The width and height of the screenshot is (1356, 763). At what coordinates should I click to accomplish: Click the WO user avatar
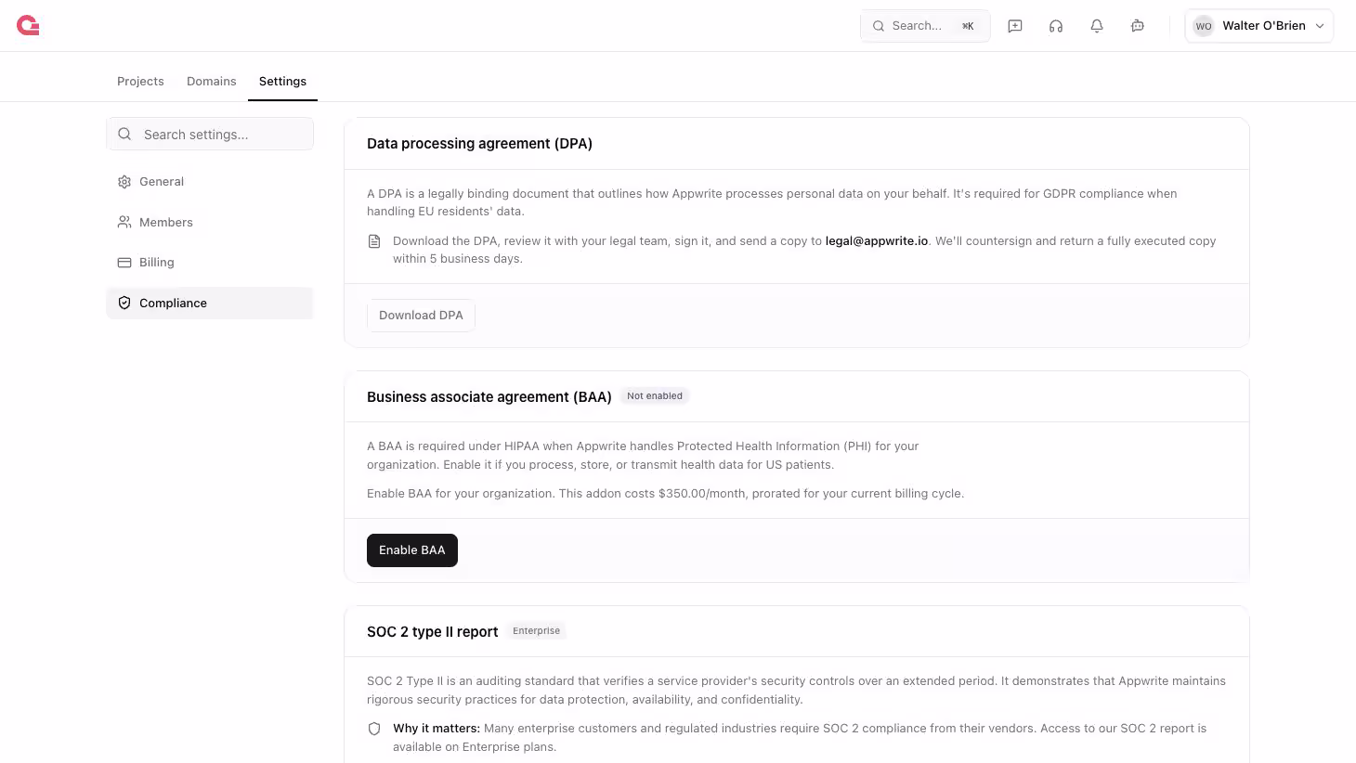coord(1204,26)
